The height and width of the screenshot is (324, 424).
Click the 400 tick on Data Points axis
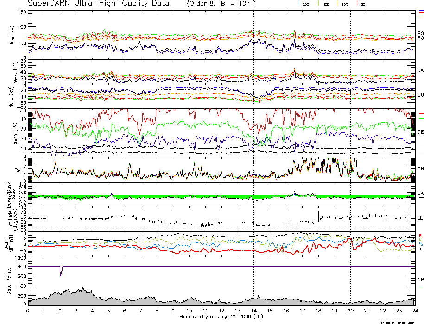[x=22, y=286]
